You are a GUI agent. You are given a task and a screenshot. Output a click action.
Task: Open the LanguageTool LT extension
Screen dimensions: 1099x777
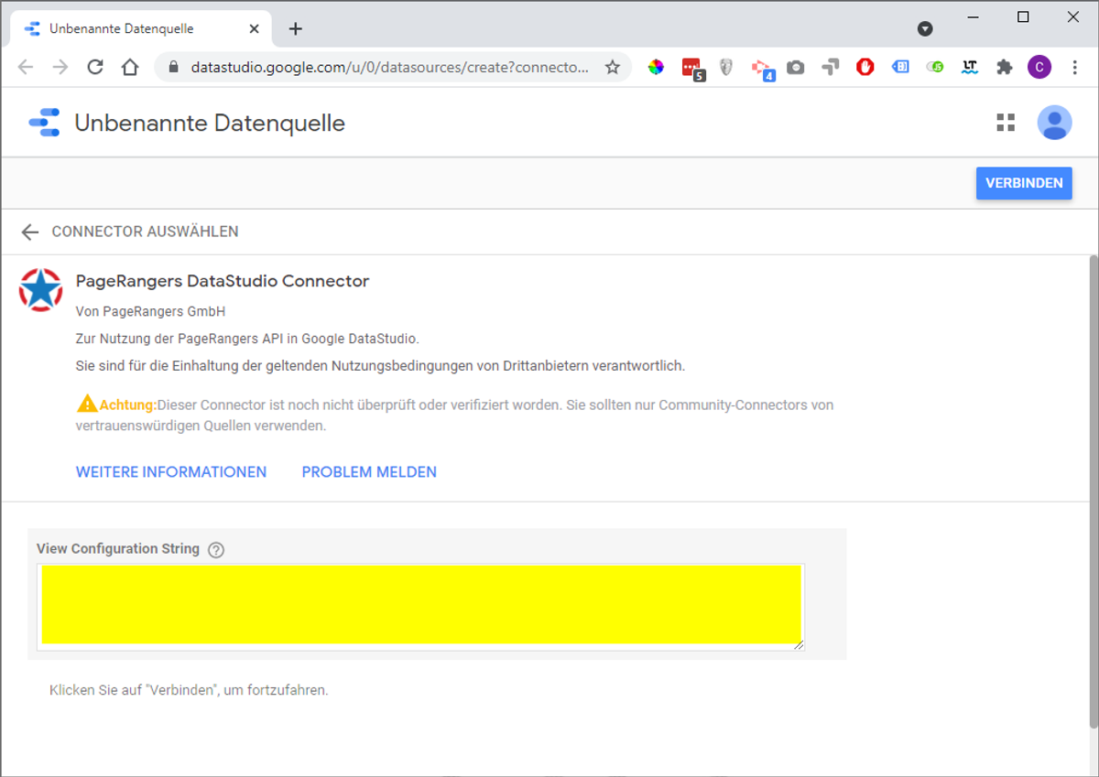pos(970,67)
